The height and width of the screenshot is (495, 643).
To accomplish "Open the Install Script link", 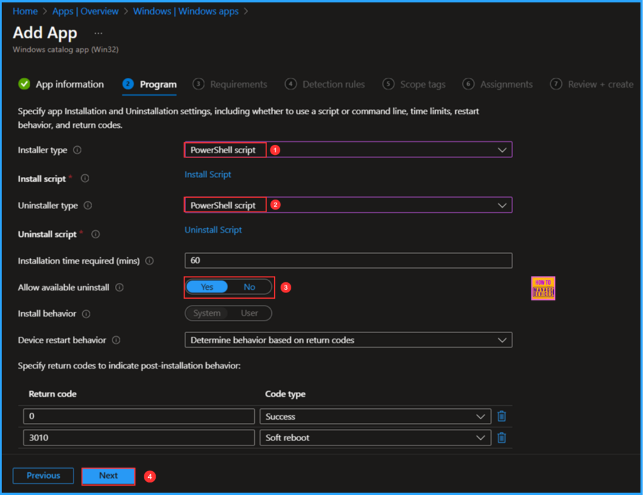I will point(208,174).
